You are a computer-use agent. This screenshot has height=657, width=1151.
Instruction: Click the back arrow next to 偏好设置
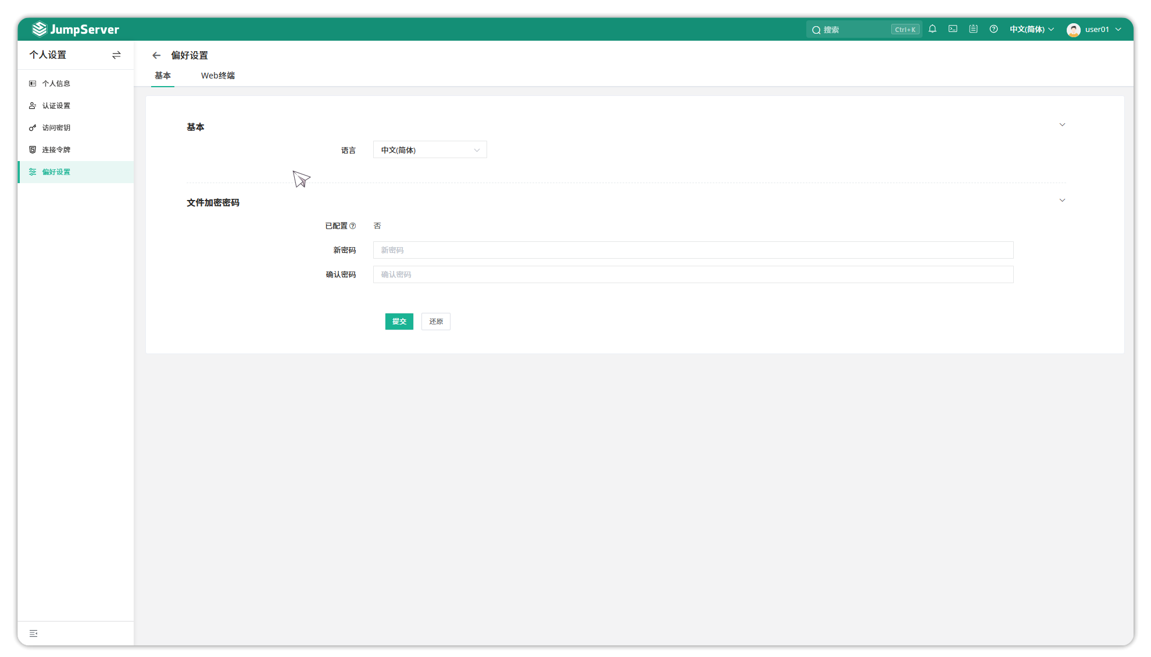[156, 55]
